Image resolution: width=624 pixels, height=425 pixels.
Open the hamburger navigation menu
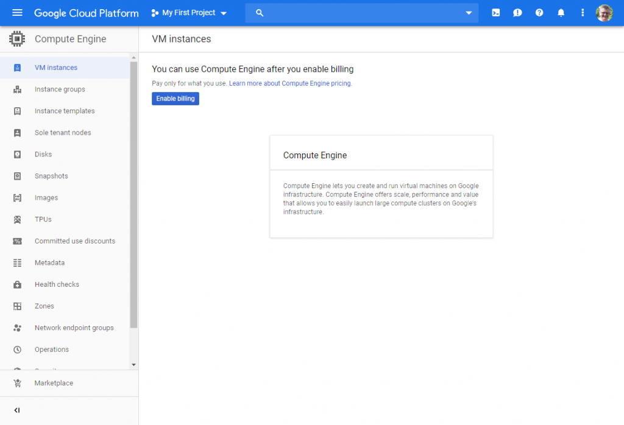coord(17,13)
